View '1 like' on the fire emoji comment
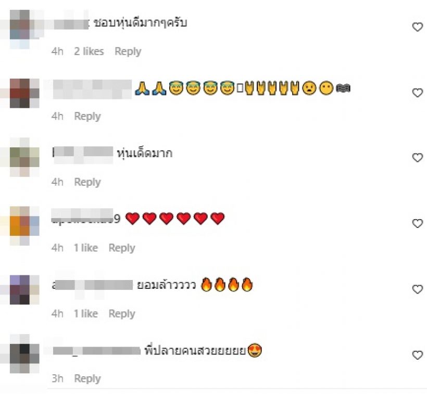Viewport: 427px width, 394px height. (x=86, y=314)
